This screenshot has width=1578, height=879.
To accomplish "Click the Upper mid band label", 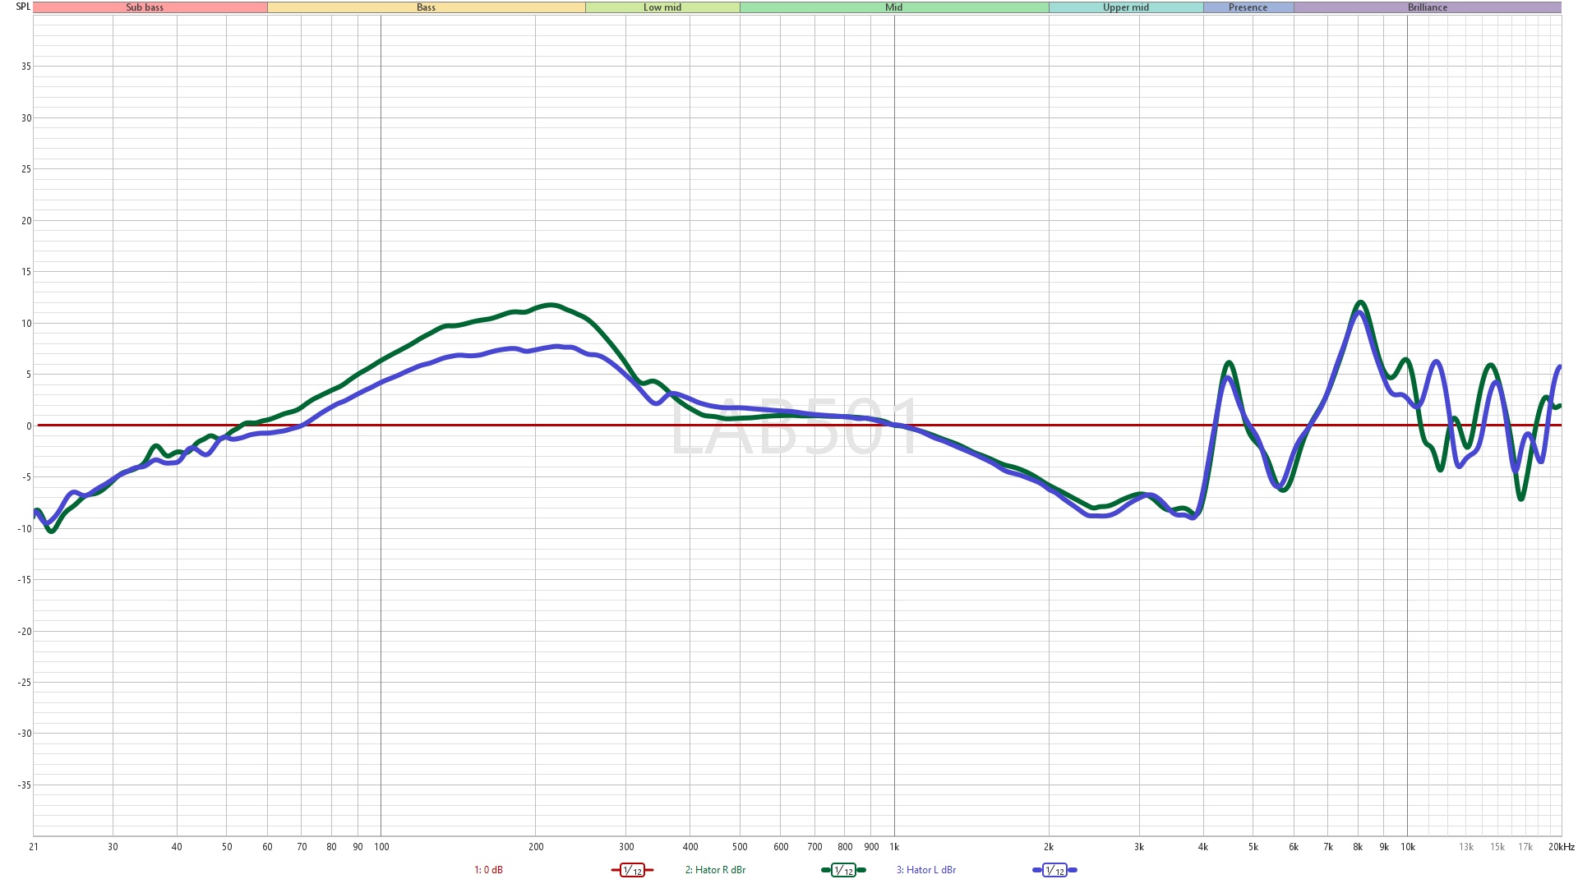I will 1126,7.
